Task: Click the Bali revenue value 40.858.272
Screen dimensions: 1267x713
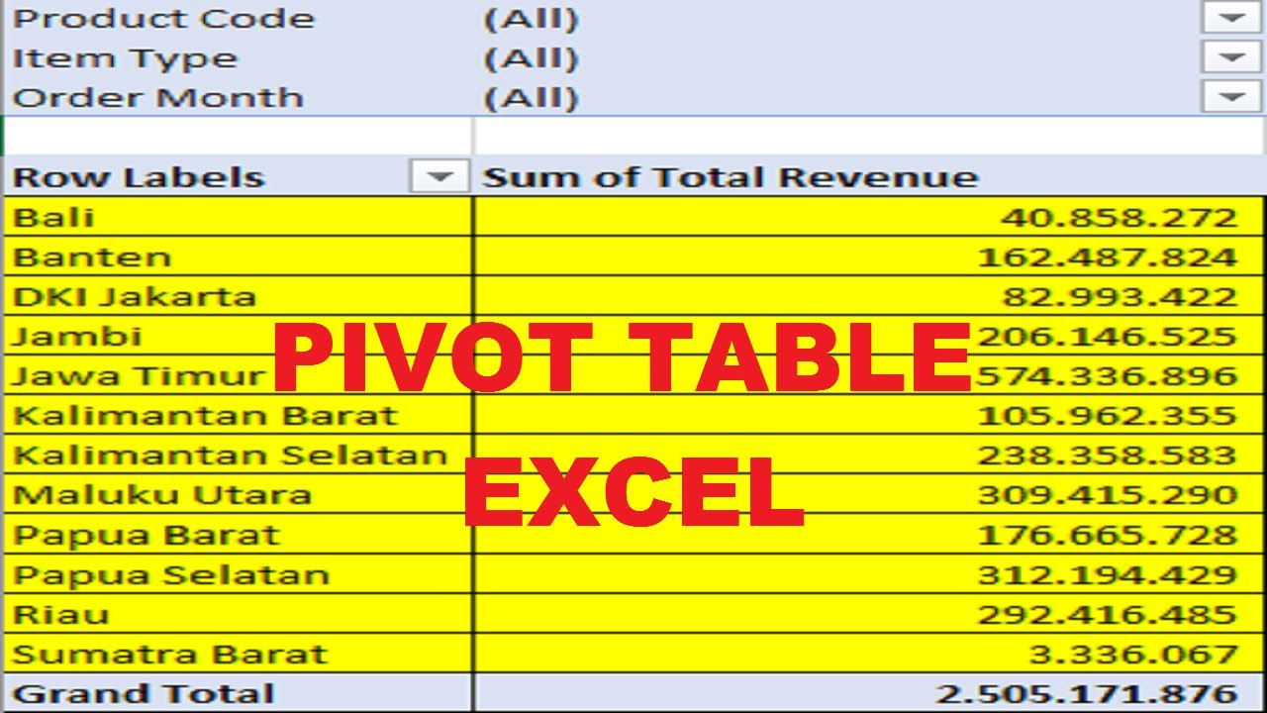Action: coord(1119,218)
